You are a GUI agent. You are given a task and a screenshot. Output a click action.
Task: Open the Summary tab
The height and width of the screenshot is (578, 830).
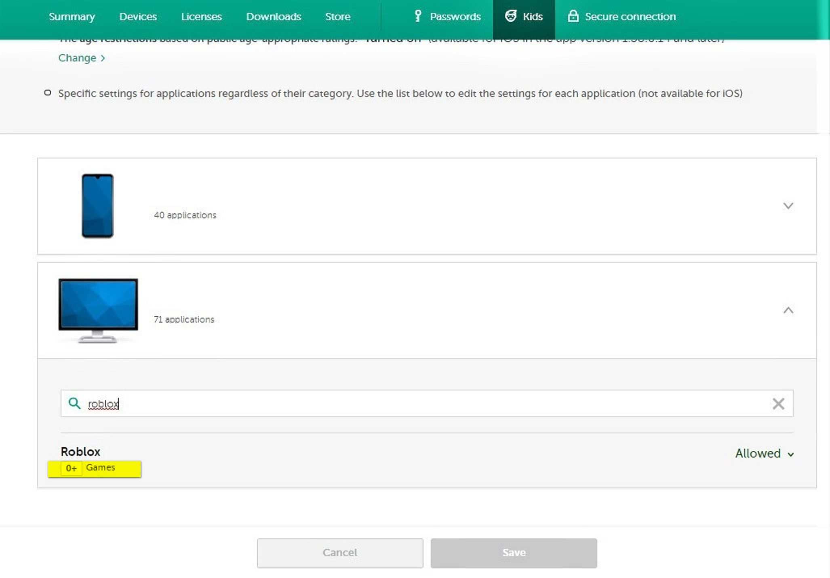point(72,17)
